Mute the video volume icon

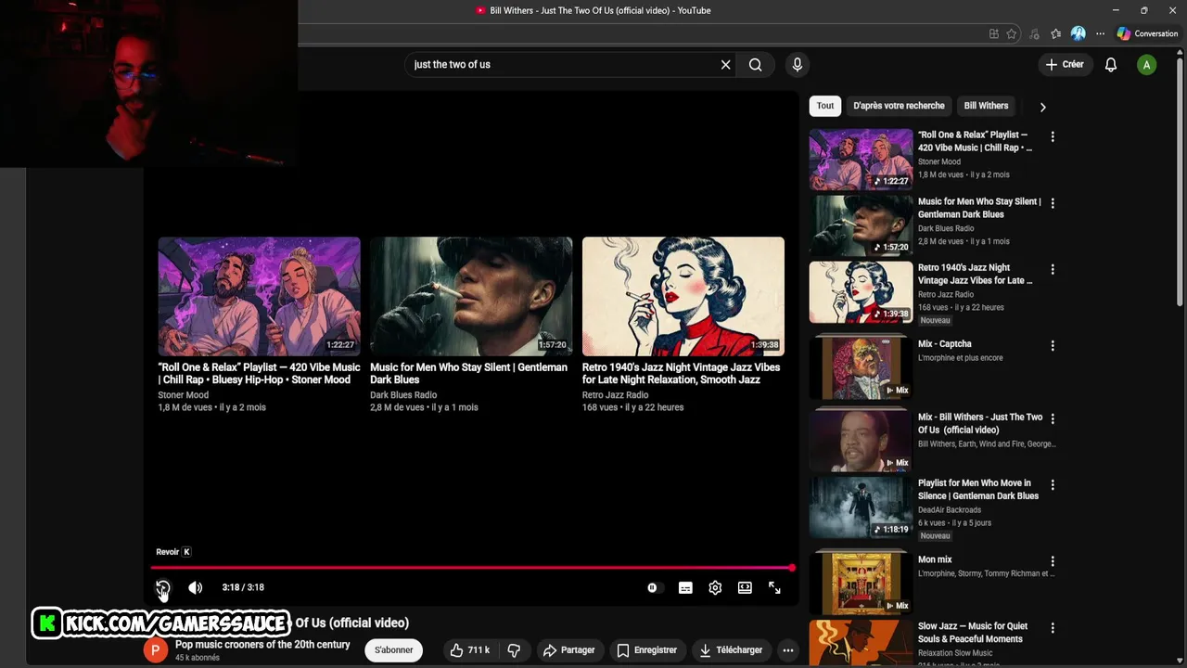(x=195, y=587)
